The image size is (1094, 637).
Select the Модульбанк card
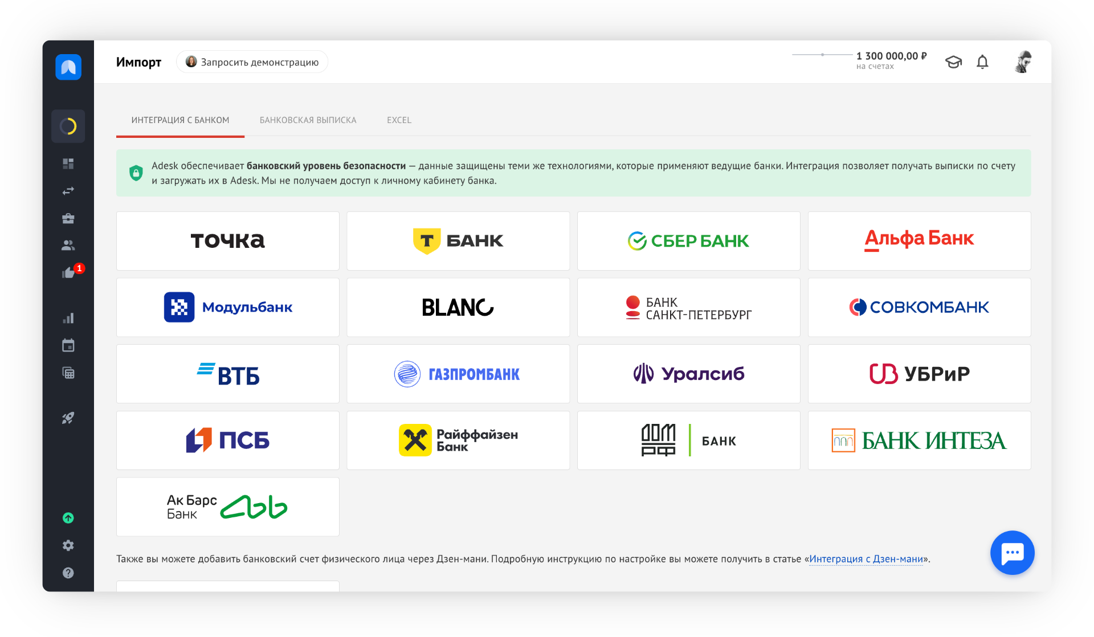pyautogui.click(x=228, y=307)
